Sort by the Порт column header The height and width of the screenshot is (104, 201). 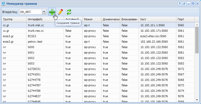coord(185,19)
